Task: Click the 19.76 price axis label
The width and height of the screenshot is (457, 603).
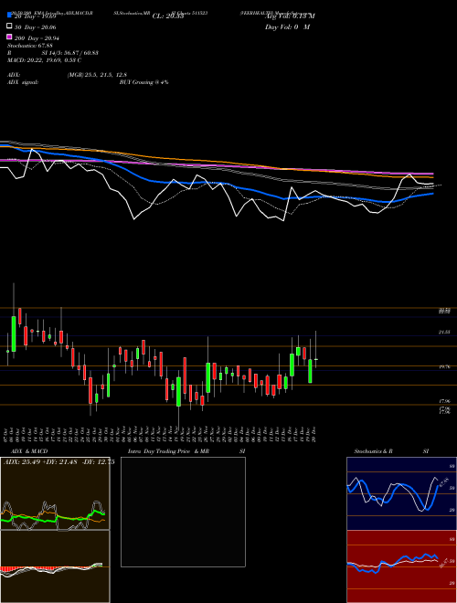Action: click(445, 367)
